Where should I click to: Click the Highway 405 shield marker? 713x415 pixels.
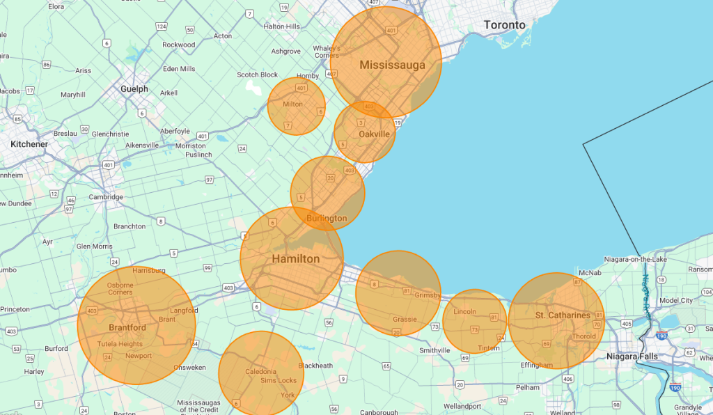coord(627,324)
